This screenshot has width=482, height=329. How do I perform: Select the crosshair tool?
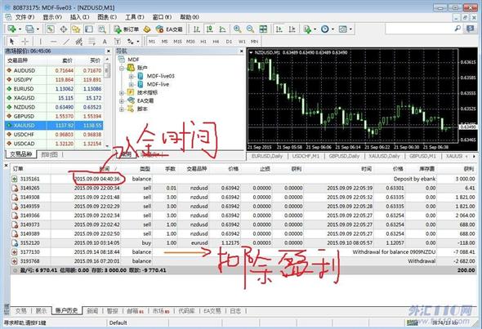25,41
